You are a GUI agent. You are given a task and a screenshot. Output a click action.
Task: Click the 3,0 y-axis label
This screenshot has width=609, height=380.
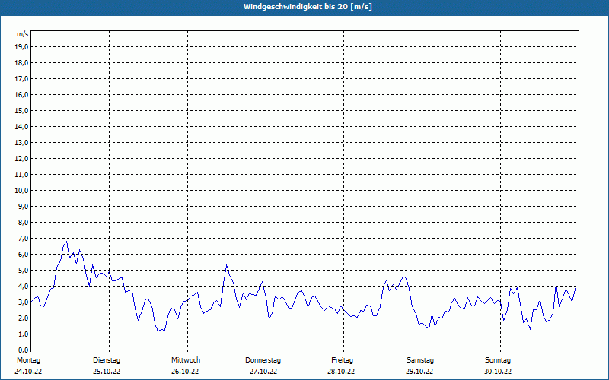click(x=23, y=302)
